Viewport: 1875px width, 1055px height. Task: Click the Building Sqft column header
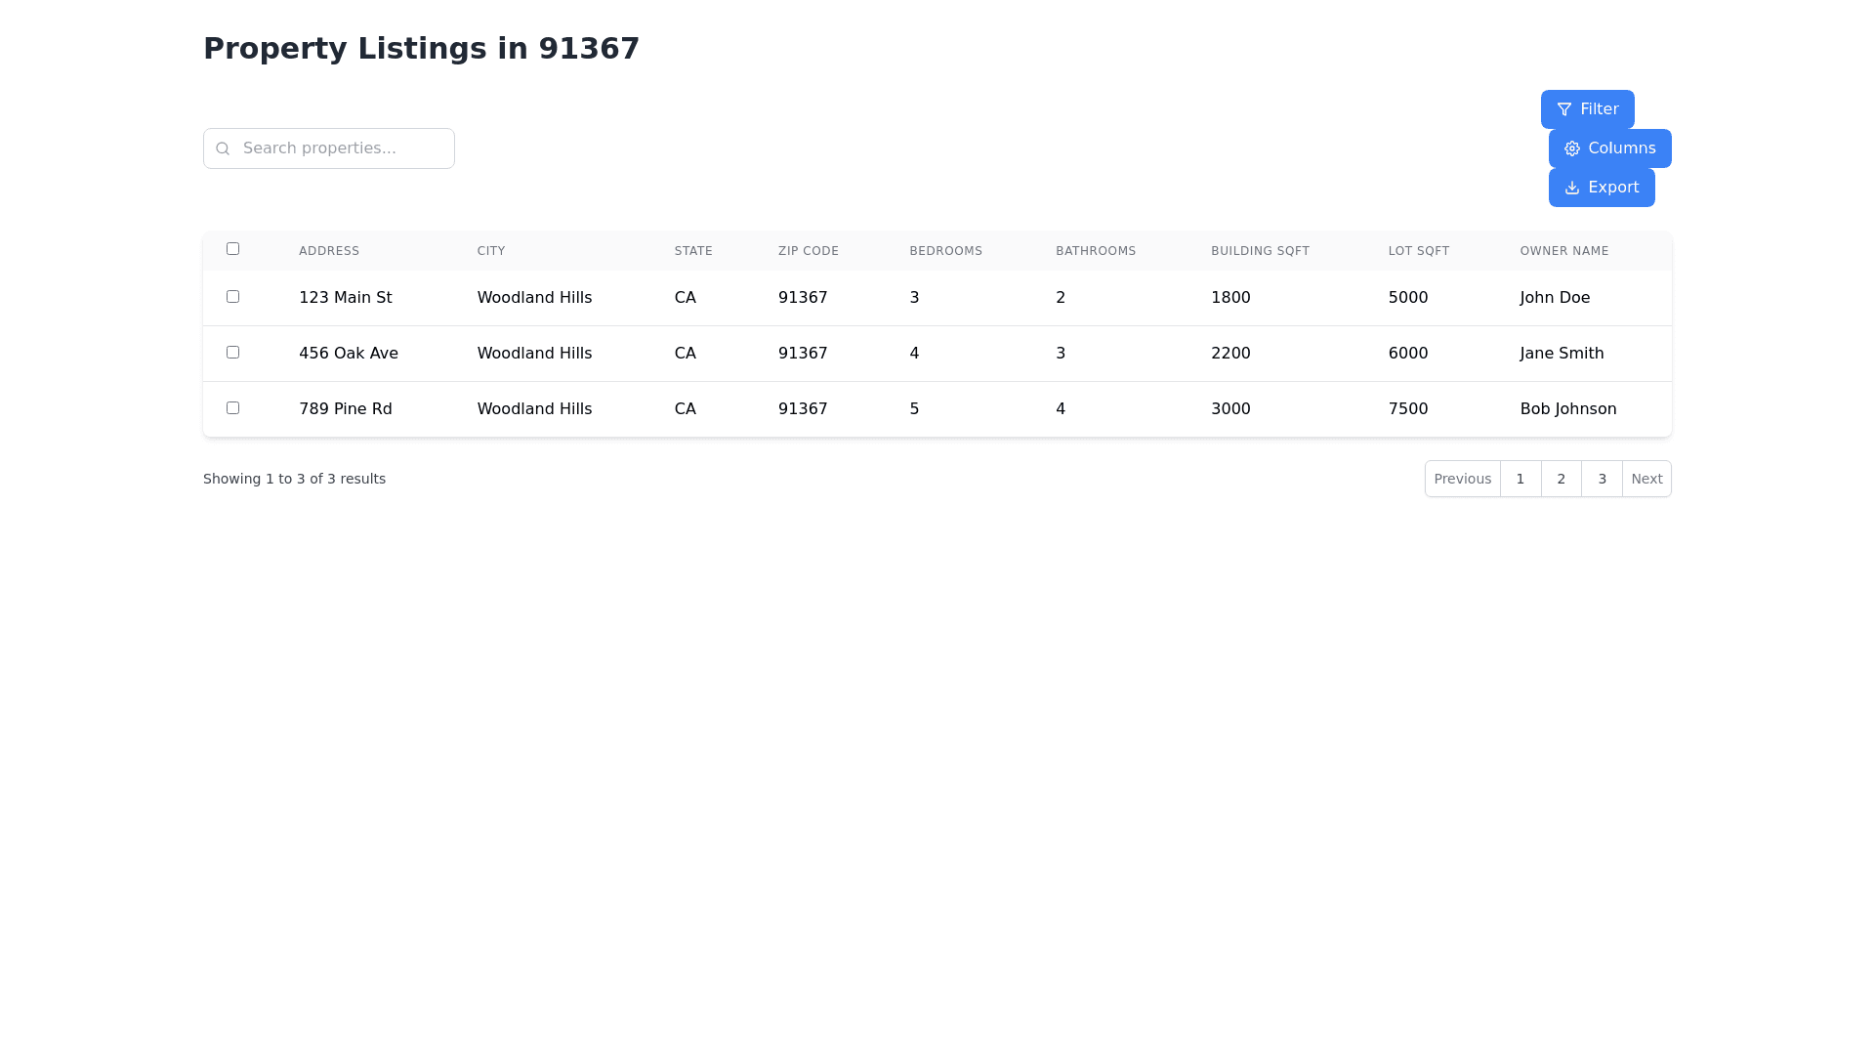(x=1260, y=251)
